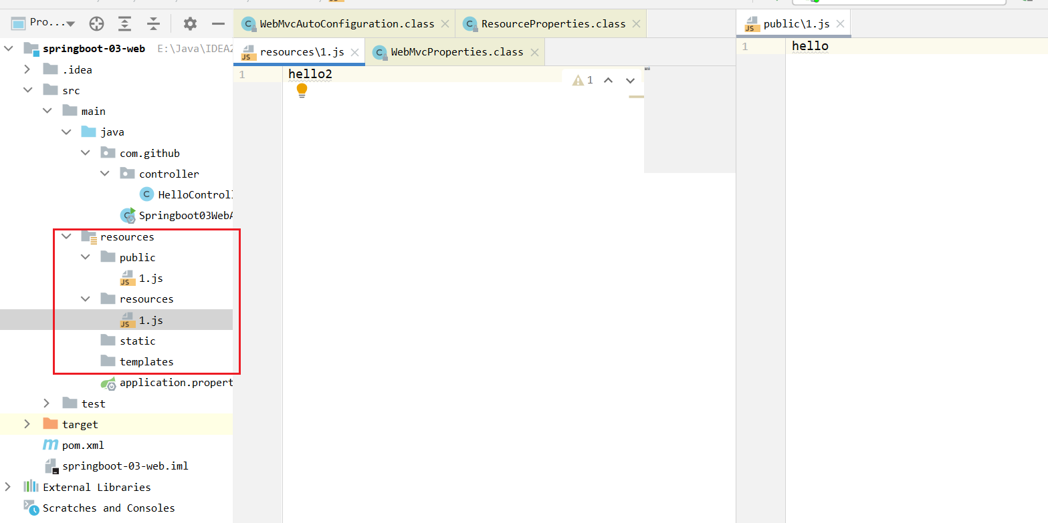Close the resources\1.js tab

point(355,52)
